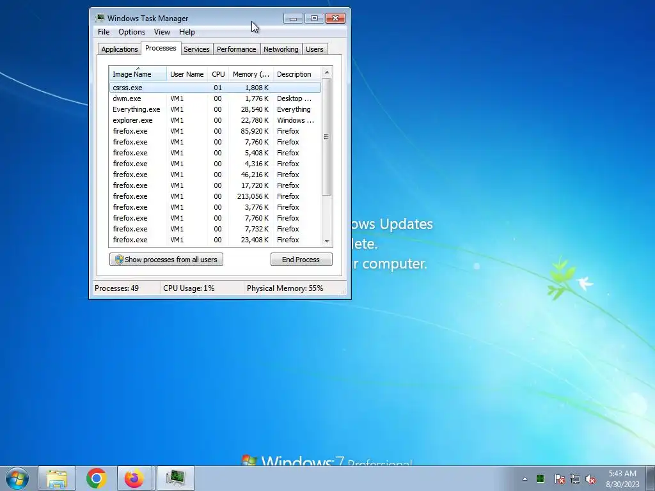Screen dimensions: 655x491
Task: Select the explorer.exe process row
Action: (215, 120)
